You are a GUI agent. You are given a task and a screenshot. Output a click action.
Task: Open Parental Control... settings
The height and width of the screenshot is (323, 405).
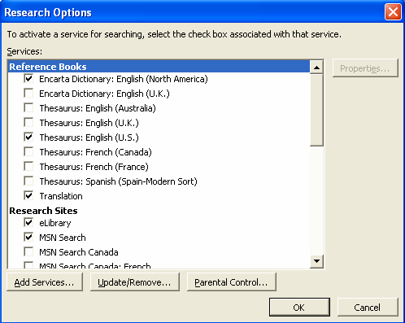(231, 282)
